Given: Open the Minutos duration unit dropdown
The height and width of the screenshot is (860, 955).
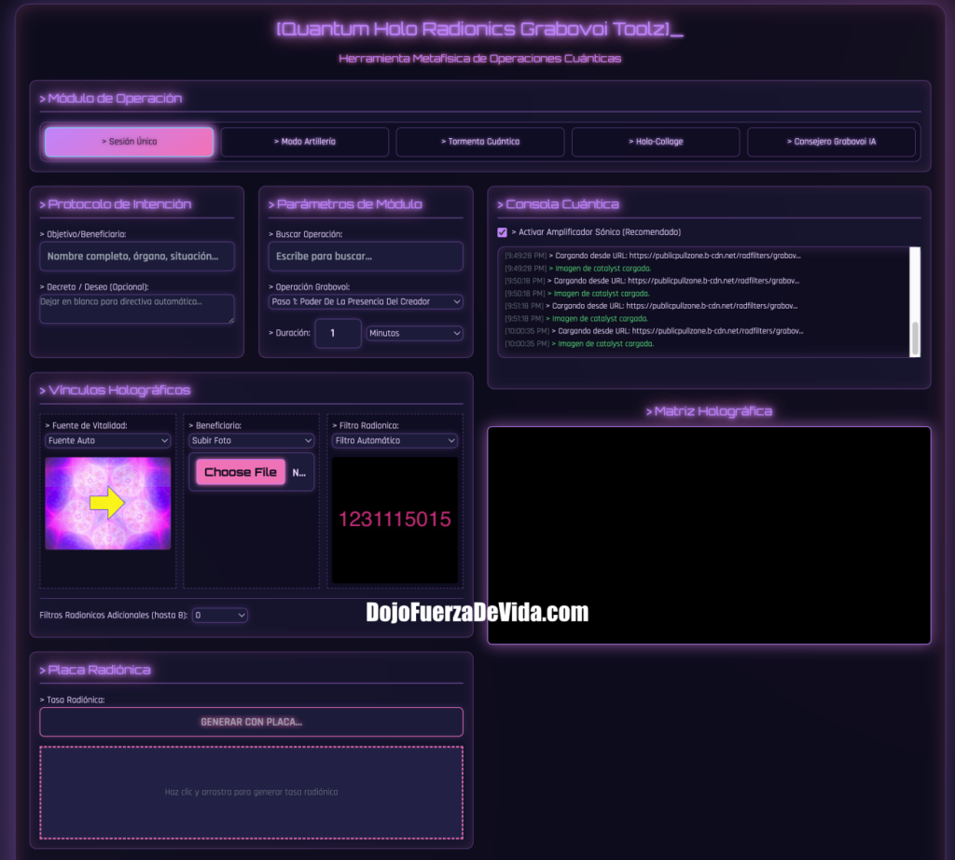Looking at the screenshot, I should click(414, 333).
